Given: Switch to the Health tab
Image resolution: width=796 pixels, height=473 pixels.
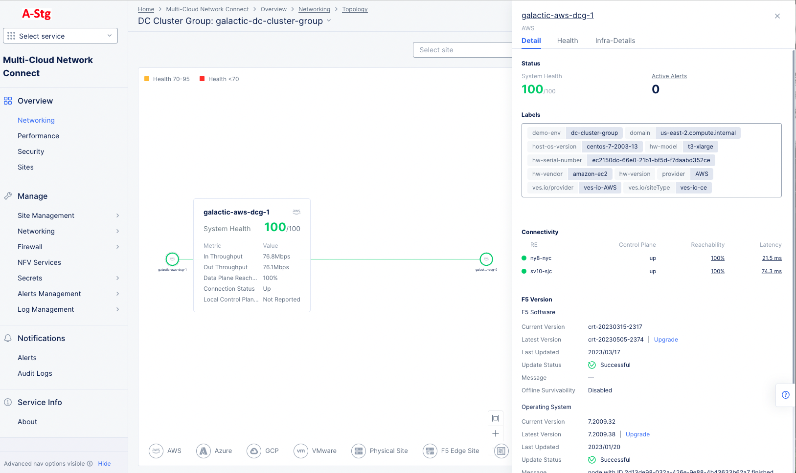Looking at the screenshot, I should coord(568,41).
